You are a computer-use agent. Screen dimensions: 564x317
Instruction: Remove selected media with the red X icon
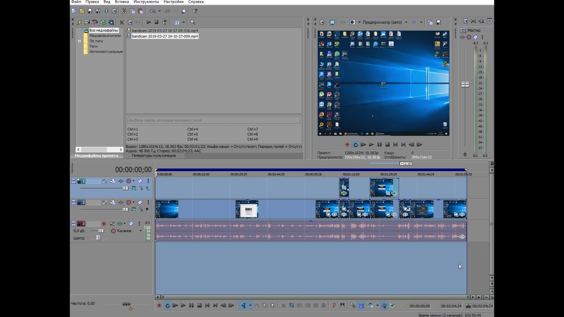pyautogui.click(x=122, y=22)
